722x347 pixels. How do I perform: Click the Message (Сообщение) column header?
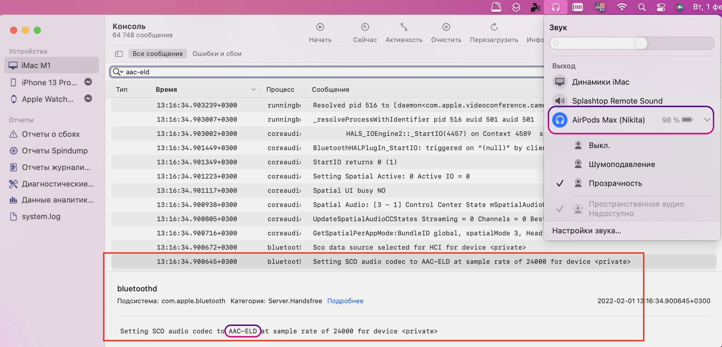(331, 89)
